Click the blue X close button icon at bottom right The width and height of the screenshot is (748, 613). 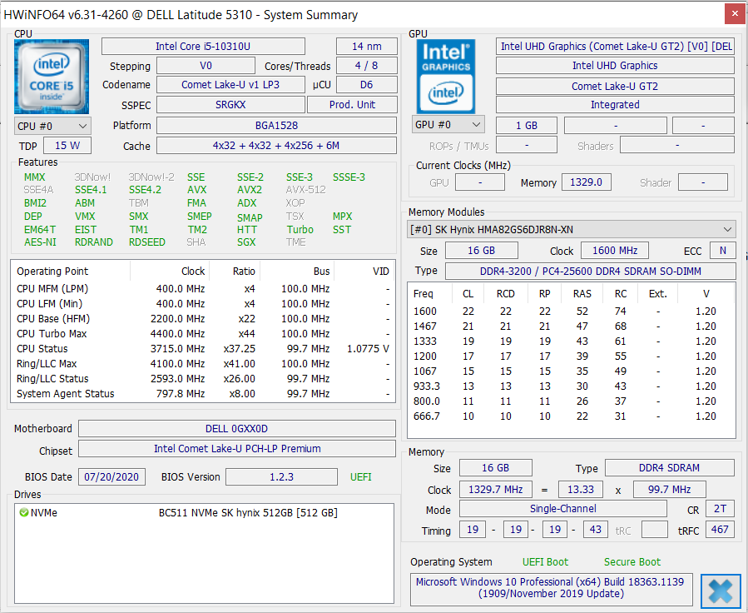[x=721, y=591]
